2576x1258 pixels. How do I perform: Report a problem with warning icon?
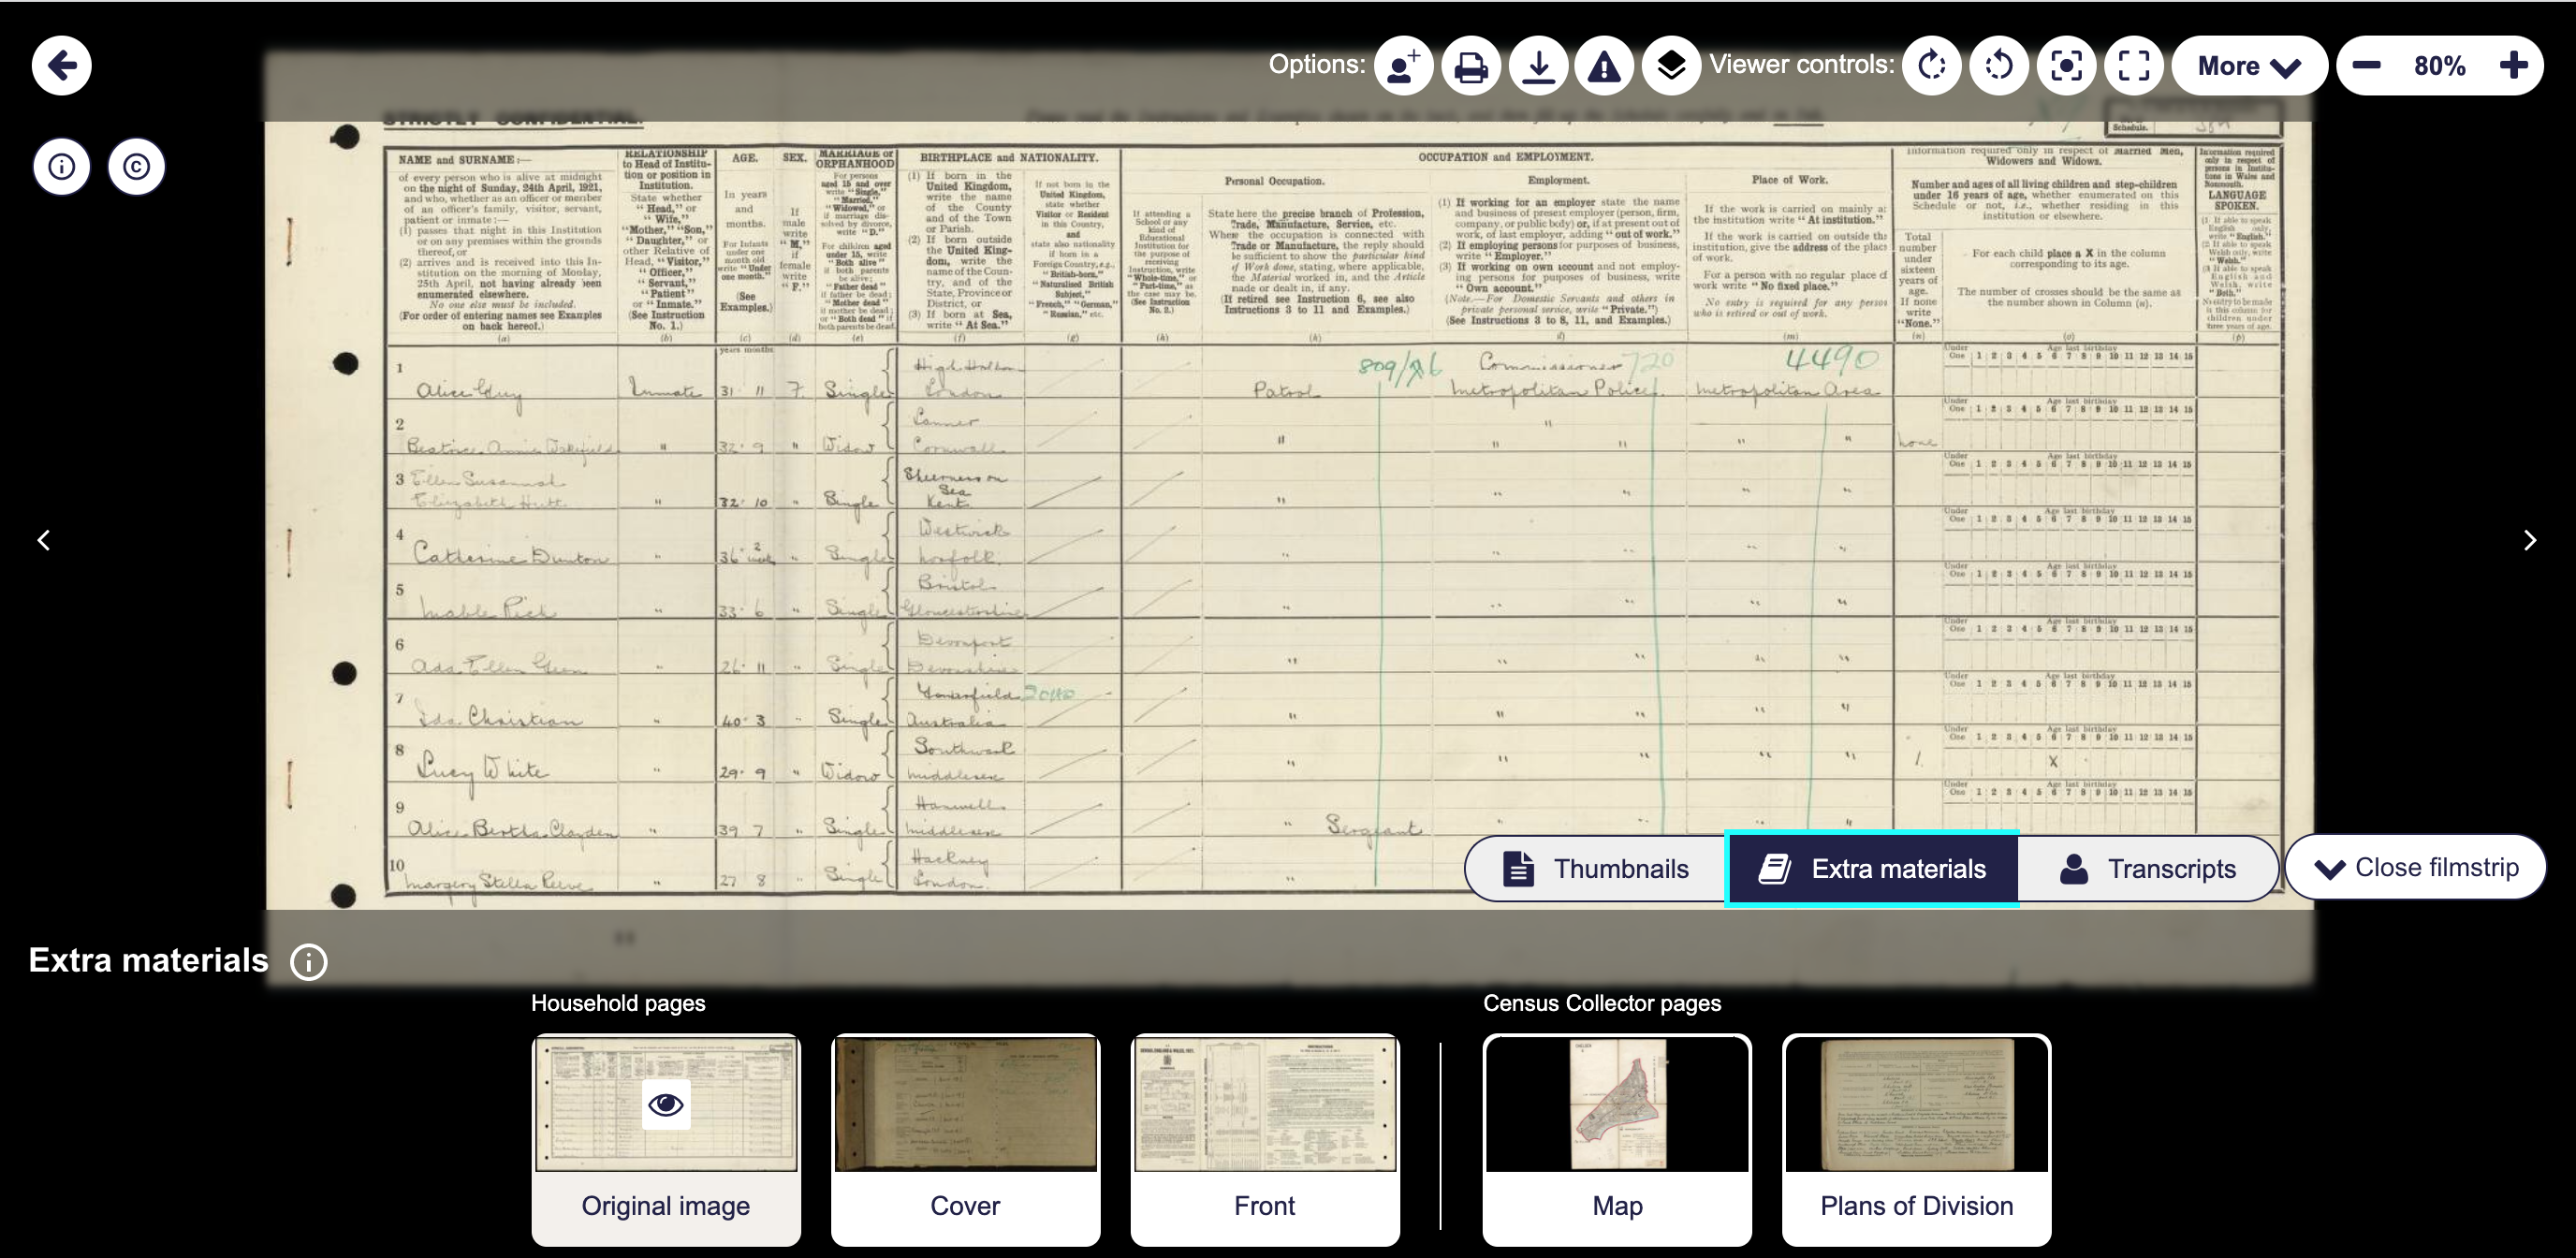pos(1605,66)
